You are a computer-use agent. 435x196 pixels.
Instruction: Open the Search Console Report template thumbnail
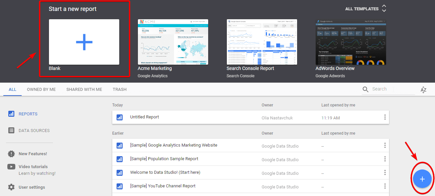(262, 42)
